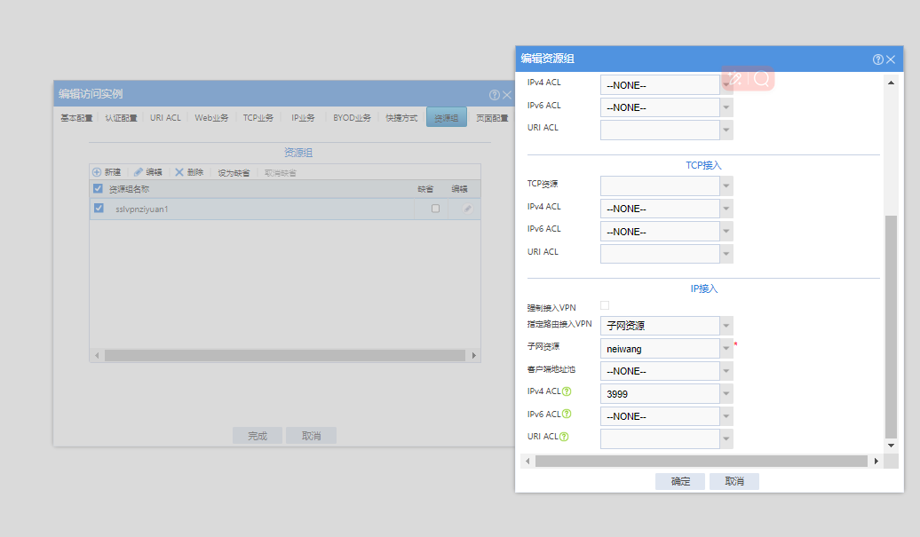Click the empty TCP资源 input field
The height and width of the screenshot is (537, 920).
point(660,186)
